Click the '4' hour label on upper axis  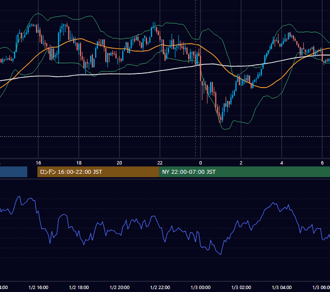point(281,163)
